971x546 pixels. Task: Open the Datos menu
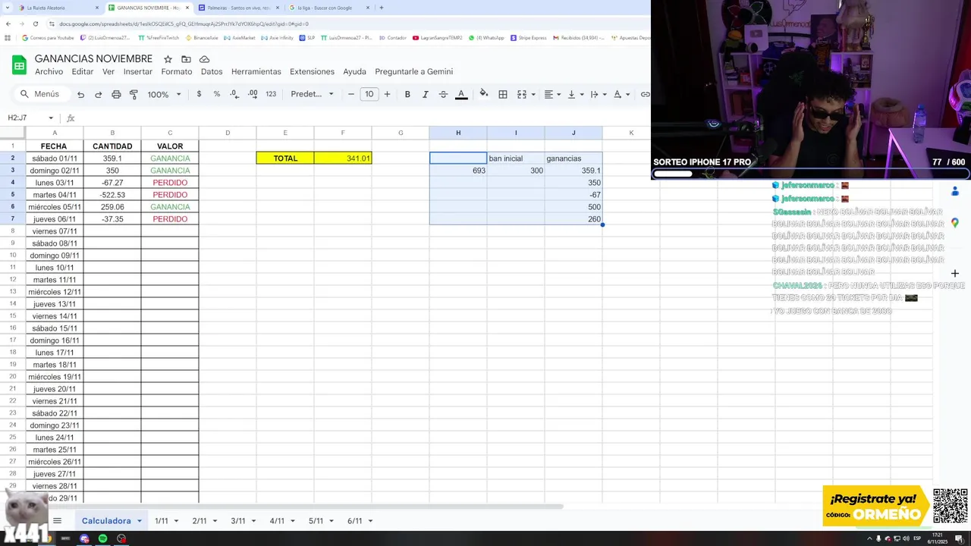click(212, 71)
